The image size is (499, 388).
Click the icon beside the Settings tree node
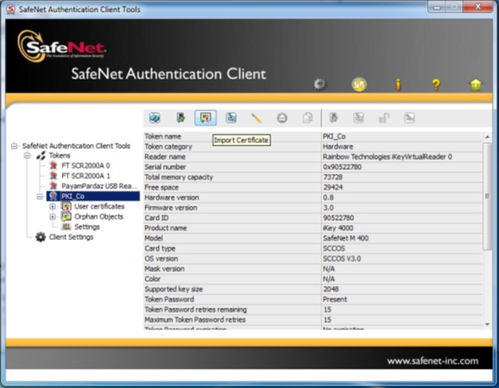point(66,227)
